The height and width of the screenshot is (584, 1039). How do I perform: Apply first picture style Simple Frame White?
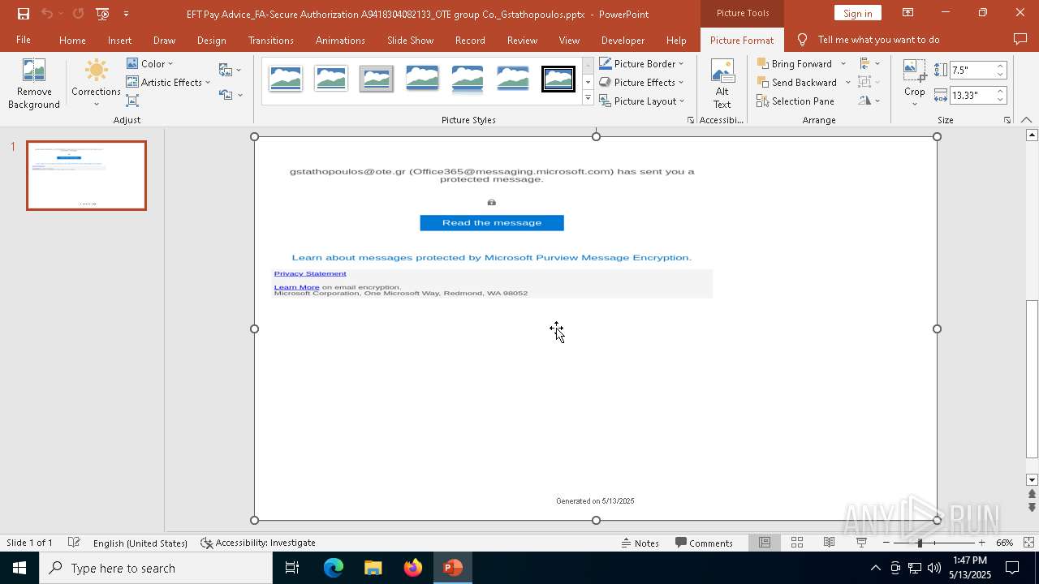[x=286, y=79]
